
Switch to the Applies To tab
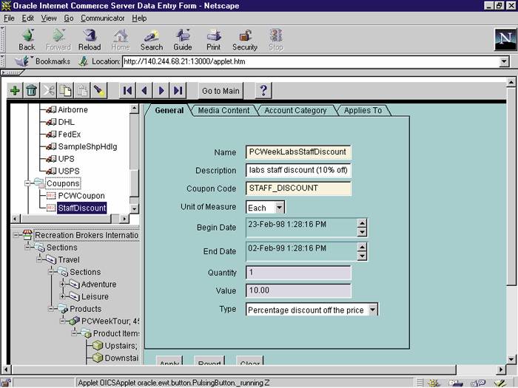coord(363,111)
